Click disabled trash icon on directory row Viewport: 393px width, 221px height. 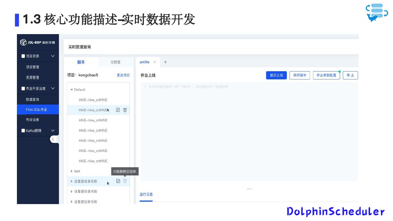tap(125, 181)
